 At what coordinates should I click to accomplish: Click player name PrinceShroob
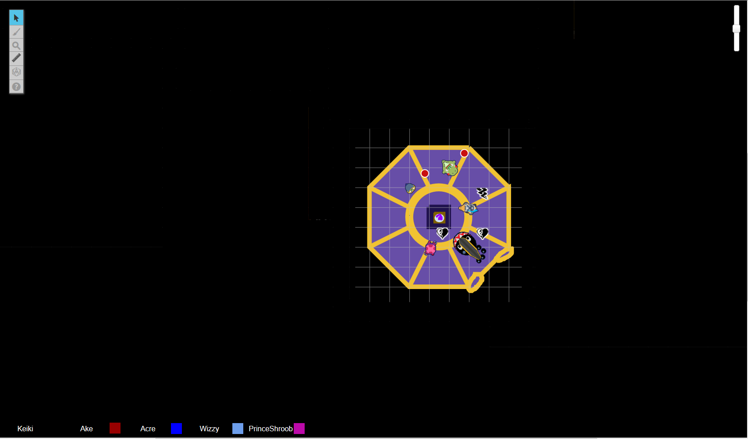tap(271, 429)
